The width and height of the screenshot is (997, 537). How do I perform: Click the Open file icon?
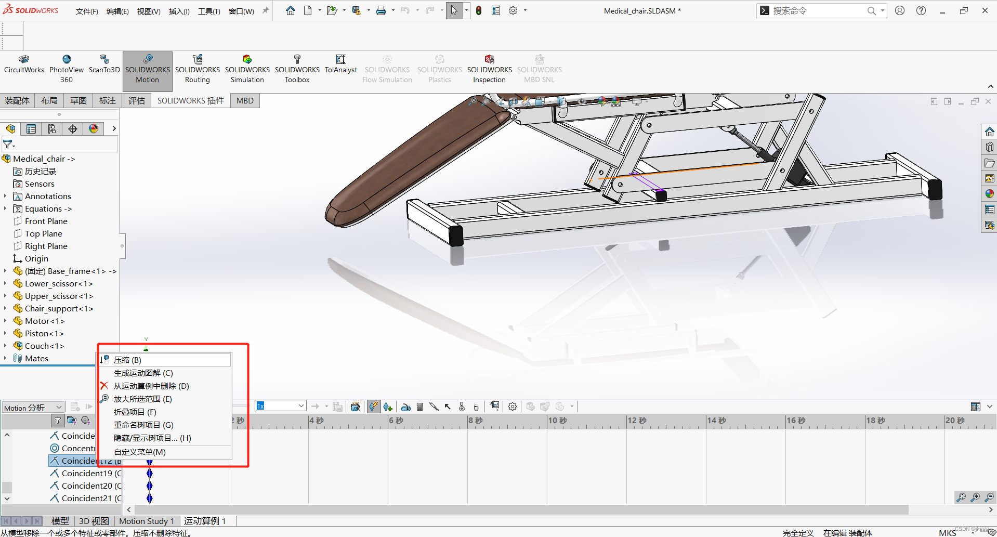coord(331,10)
